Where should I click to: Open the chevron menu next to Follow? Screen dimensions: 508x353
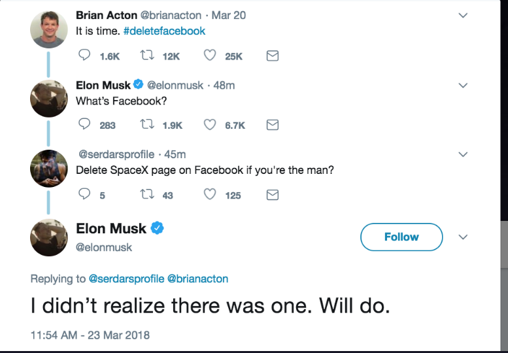[x=463, y=237]
